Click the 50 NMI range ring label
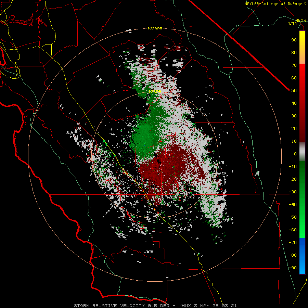This screenshot has width=308, height=308. [x=155, y=91]
